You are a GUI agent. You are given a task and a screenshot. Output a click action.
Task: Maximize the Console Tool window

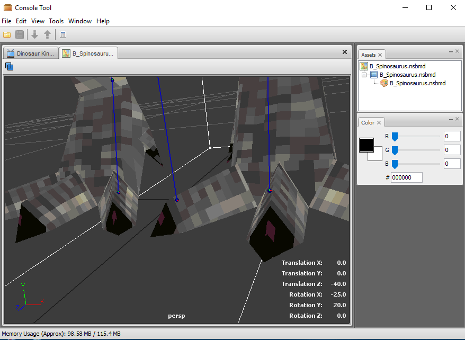[429, 8]
